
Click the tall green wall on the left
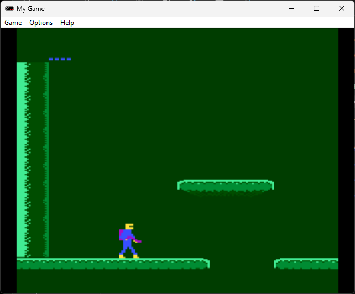coord(32,159)
